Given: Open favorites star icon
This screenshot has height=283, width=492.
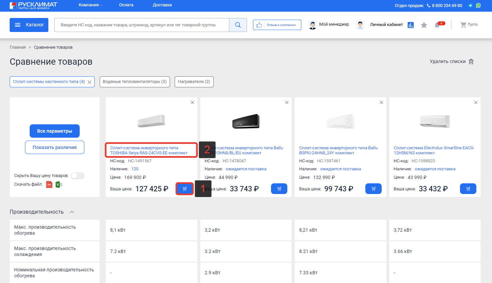Looking at the screenshot, I should click(424, 25).
